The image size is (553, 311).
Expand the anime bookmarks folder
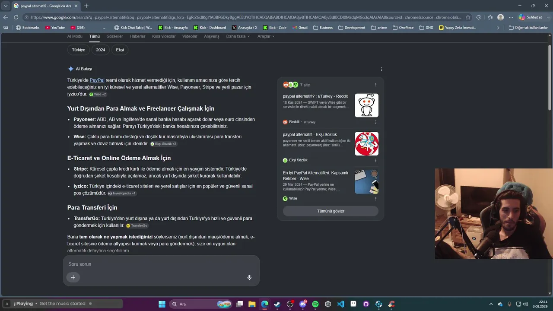[379, 28]
